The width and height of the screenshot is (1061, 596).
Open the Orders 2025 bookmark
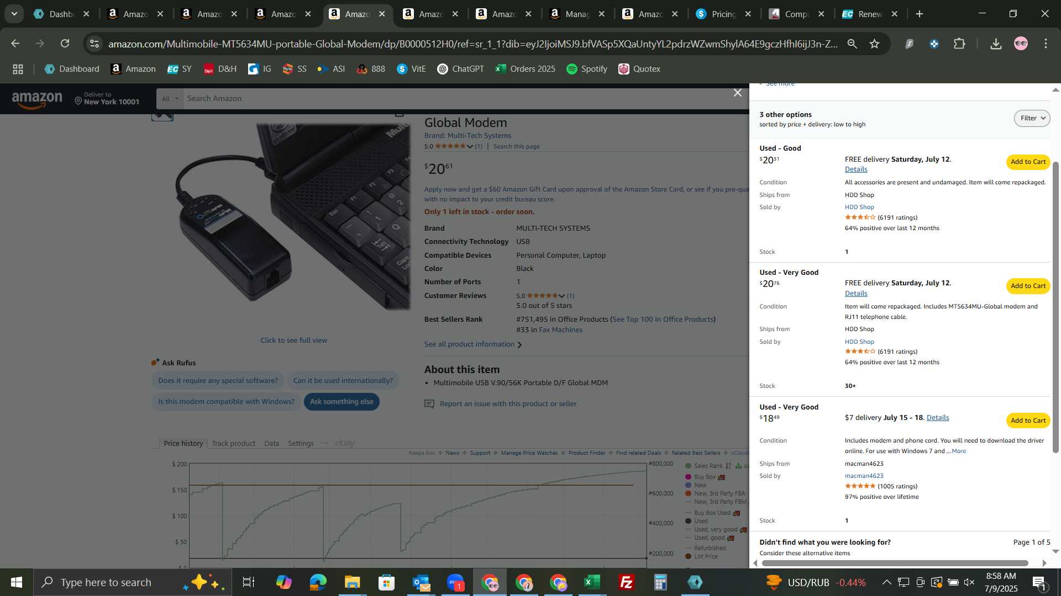click(526, 69)
